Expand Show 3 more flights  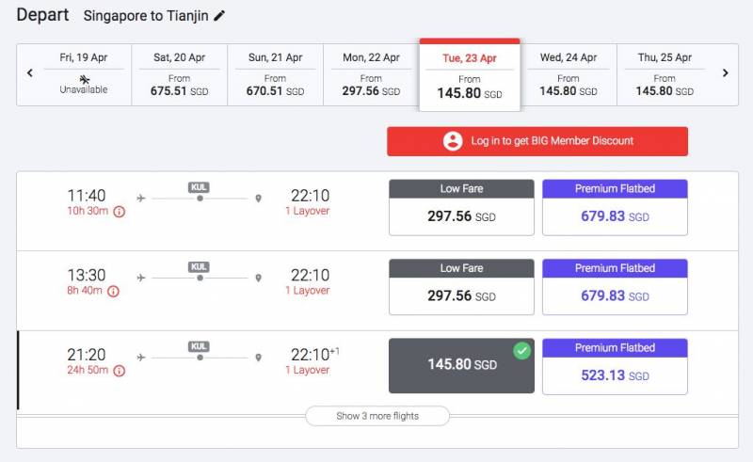(x=377, y=416)
